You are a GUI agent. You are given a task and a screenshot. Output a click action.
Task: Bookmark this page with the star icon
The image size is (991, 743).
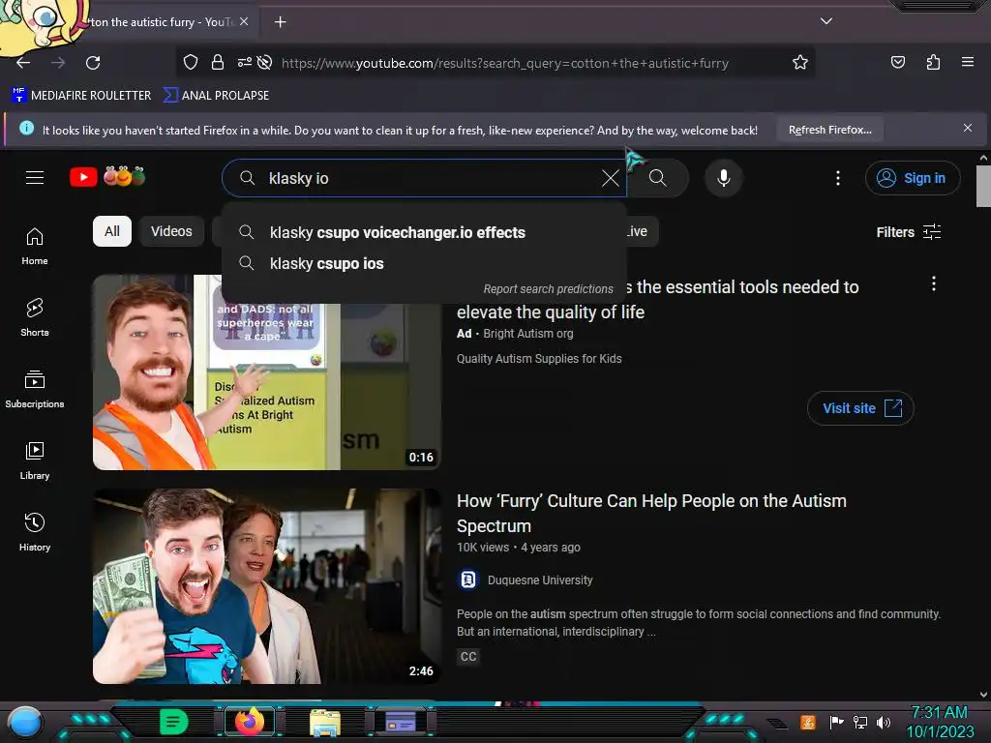(800, 62)
